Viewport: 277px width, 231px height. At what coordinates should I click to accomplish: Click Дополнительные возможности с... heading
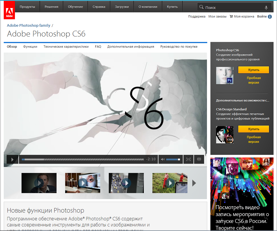pyautogui.click(x=243, y=100)
